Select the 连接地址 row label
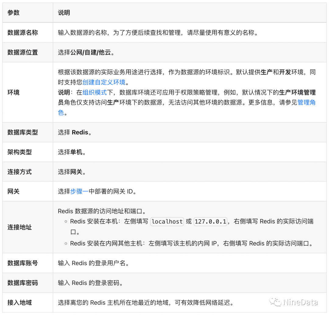329x316 pixels. 19,227
